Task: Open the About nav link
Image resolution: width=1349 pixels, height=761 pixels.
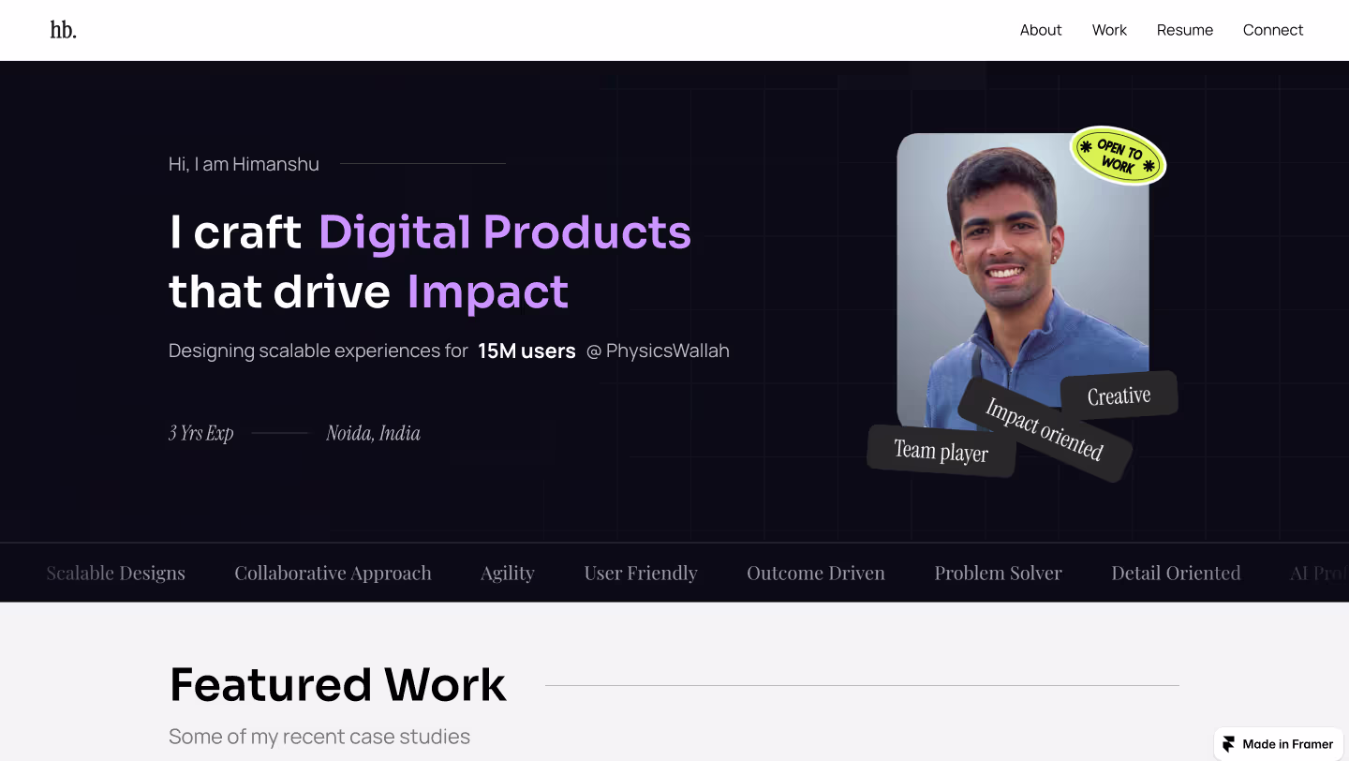Action: tap(1040, 30)
